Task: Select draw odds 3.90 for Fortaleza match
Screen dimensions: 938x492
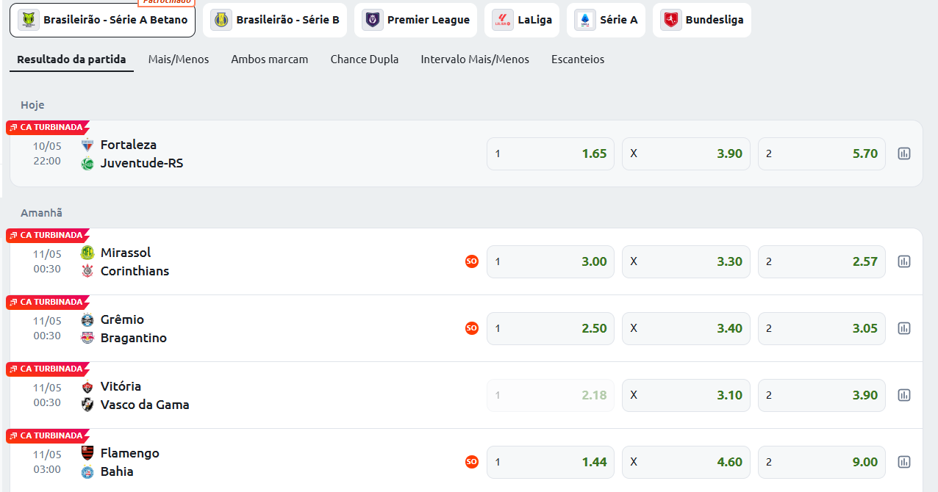Action: tap(686, 153)
